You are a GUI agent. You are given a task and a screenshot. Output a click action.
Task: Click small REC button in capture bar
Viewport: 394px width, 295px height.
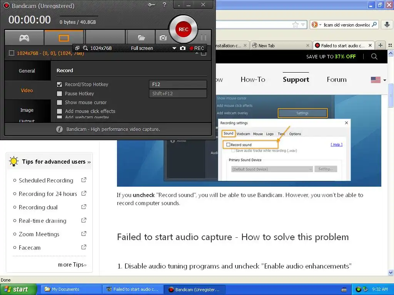197,48
